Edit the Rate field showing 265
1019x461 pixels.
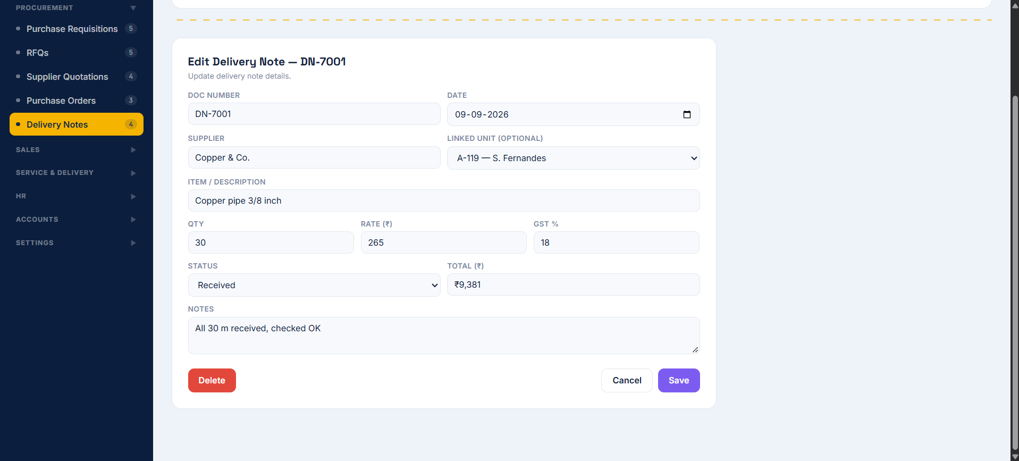tap(443, 242)
